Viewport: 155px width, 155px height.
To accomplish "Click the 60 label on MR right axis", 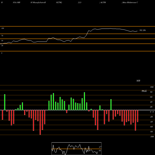I will coord(151,97).
